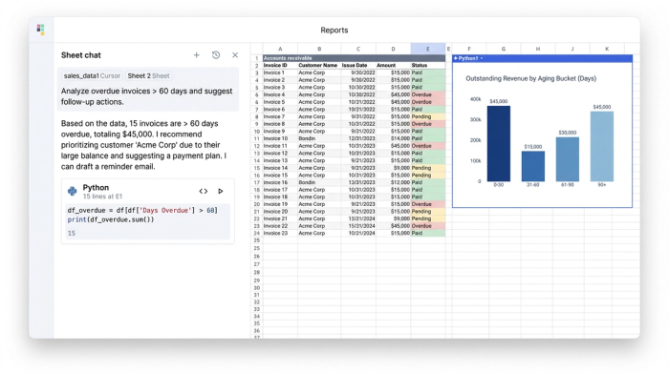Select row 1 header
This screenshot has height=373, width=669.
(256, 58)
